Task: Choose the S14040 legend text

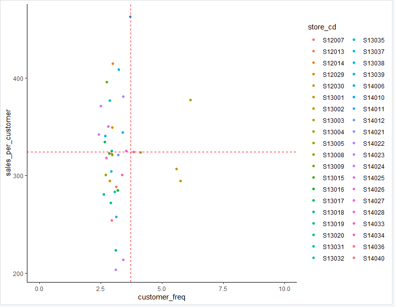Action: [x=374, y=259]
